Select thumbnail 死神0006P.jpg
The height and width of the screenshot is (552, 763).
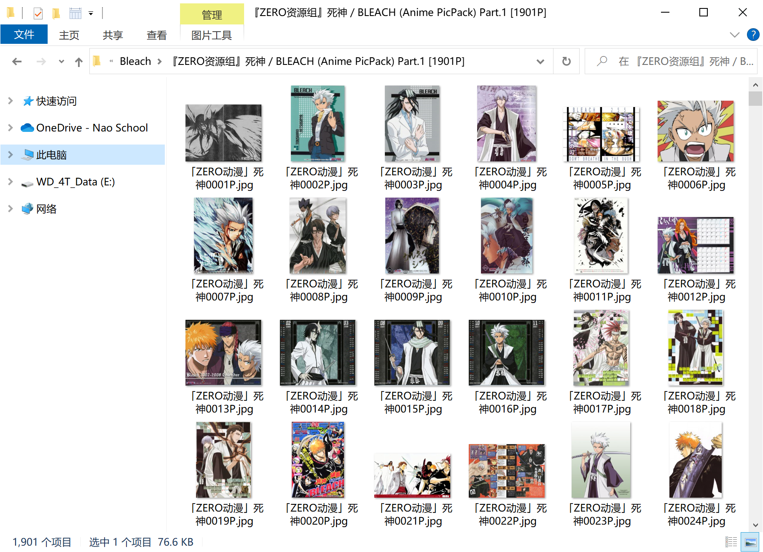coord(696,131)
